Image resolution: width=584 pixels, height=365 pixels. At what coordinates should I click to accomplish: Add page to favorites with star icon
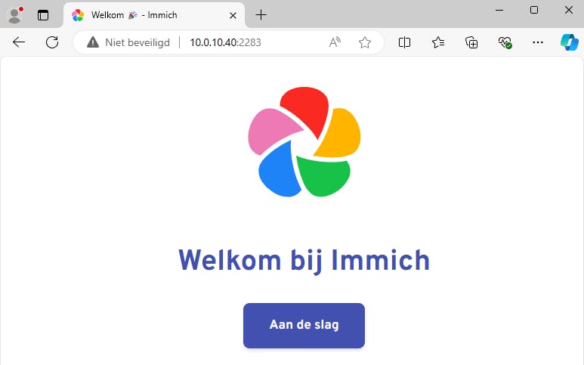pos(365,42)
